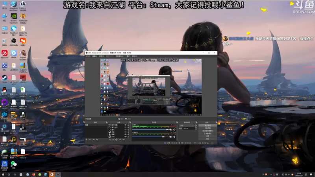Open OBS Studio desktop shortcut
This screenshot has height=177, width=315.
pos(14,42)
